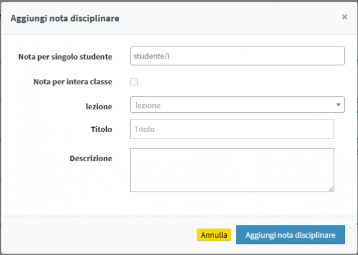Select the student picker placeholder text

pos(153,56)
